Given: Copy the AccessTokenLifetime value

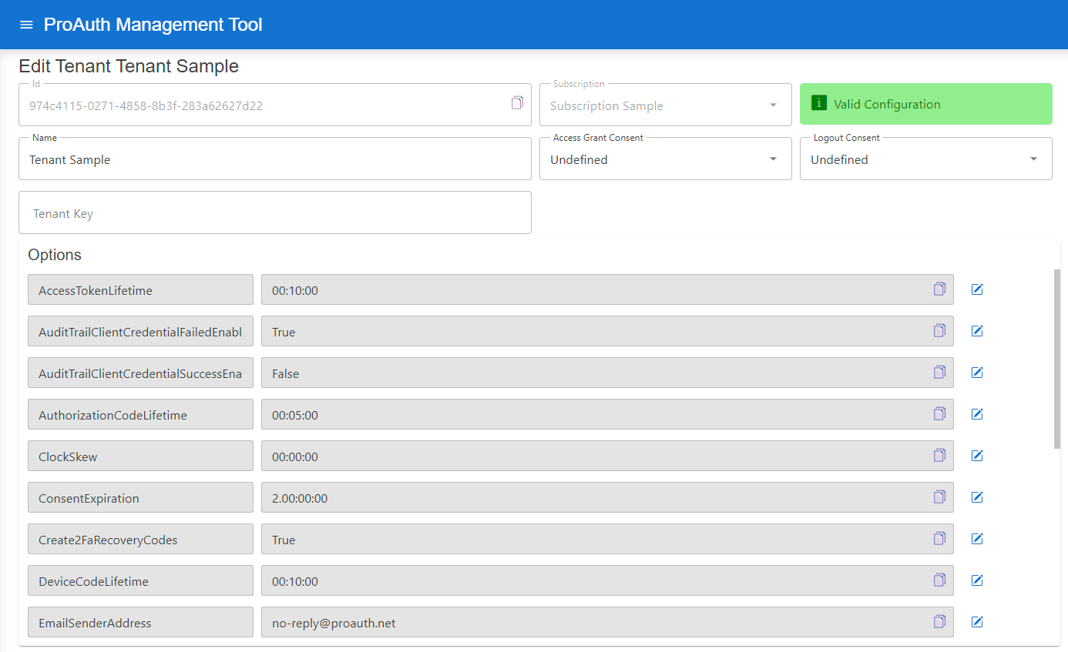Looking at the screenshot, I should (939, 289).
